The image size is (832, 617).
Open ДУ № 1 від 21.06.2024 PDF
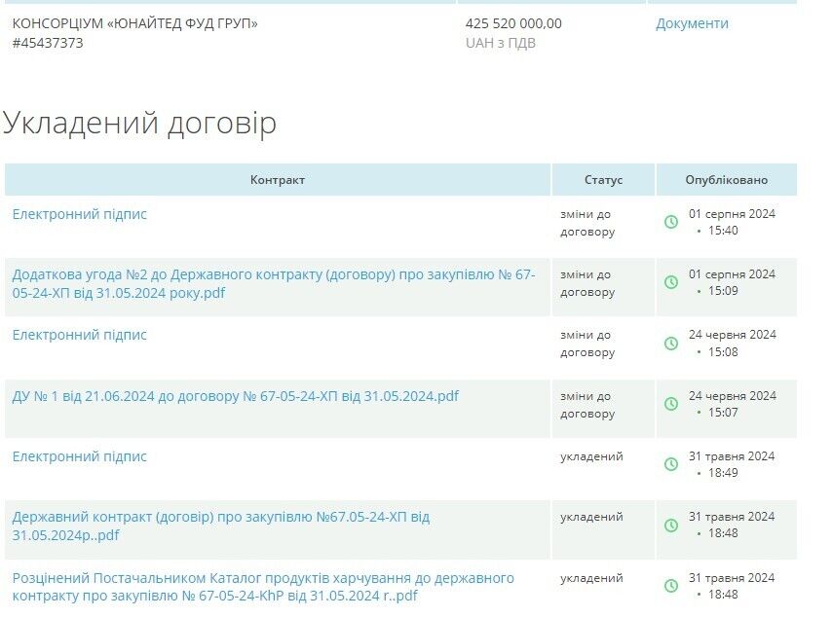(235, 396)
